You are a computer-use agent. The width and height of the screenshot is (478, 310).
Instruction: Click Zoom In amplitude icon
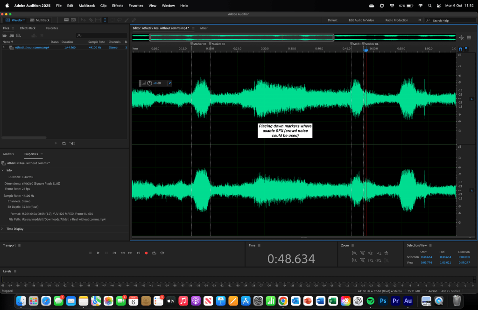(354, 253)
